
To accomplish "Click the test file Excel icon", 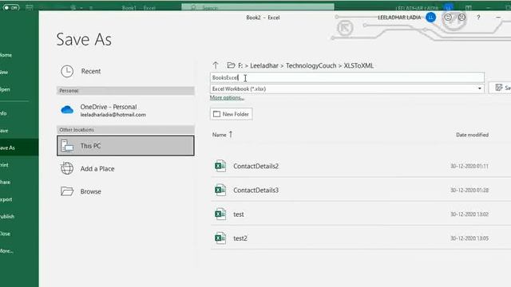I will pyautogui.click(x=220, y=214).
